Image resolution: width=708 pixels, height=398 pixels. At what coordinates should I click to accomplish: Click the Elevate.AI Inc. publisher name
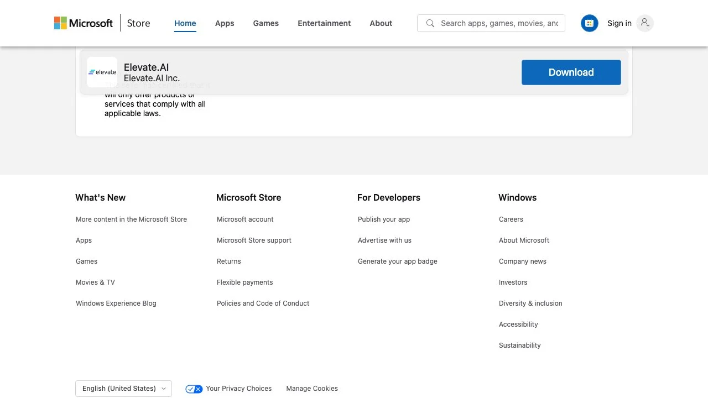[152, 78]
